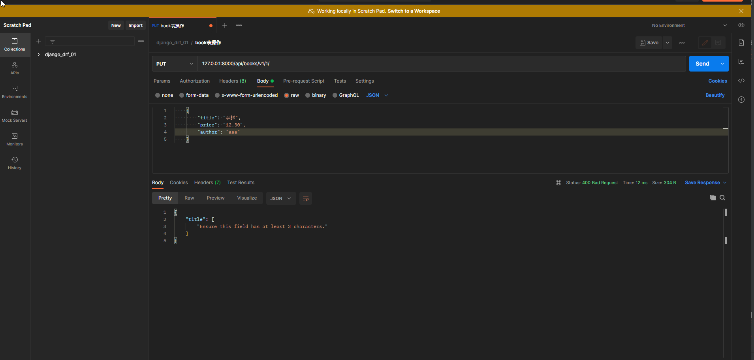Click the Import button

135,25
